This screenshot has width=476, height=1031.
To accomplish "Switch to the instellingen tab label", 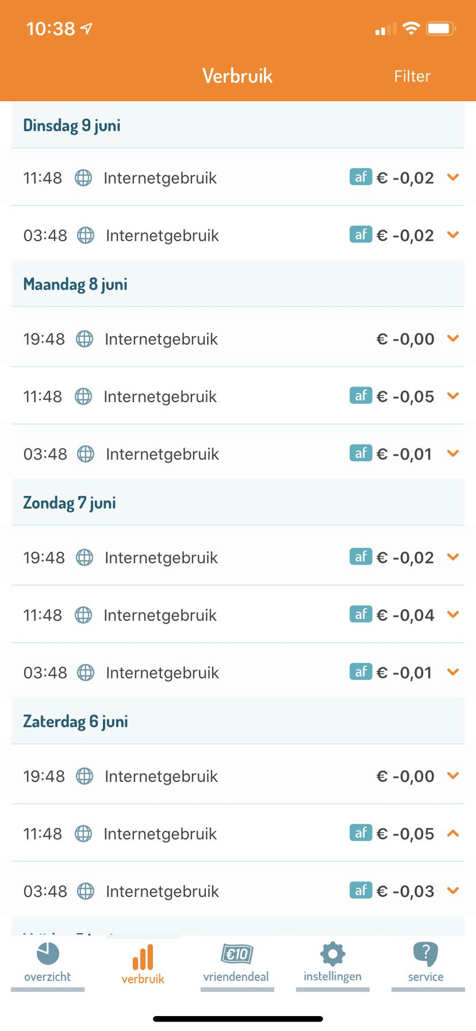I will [333, 977].
